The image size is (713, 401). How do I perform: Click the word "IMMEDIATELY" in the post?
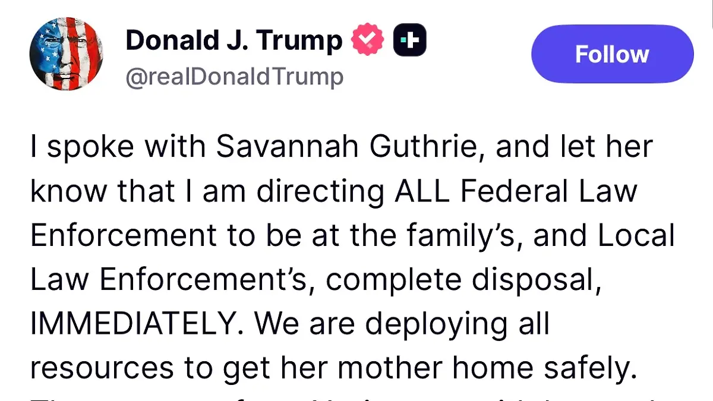coord(133,324)
